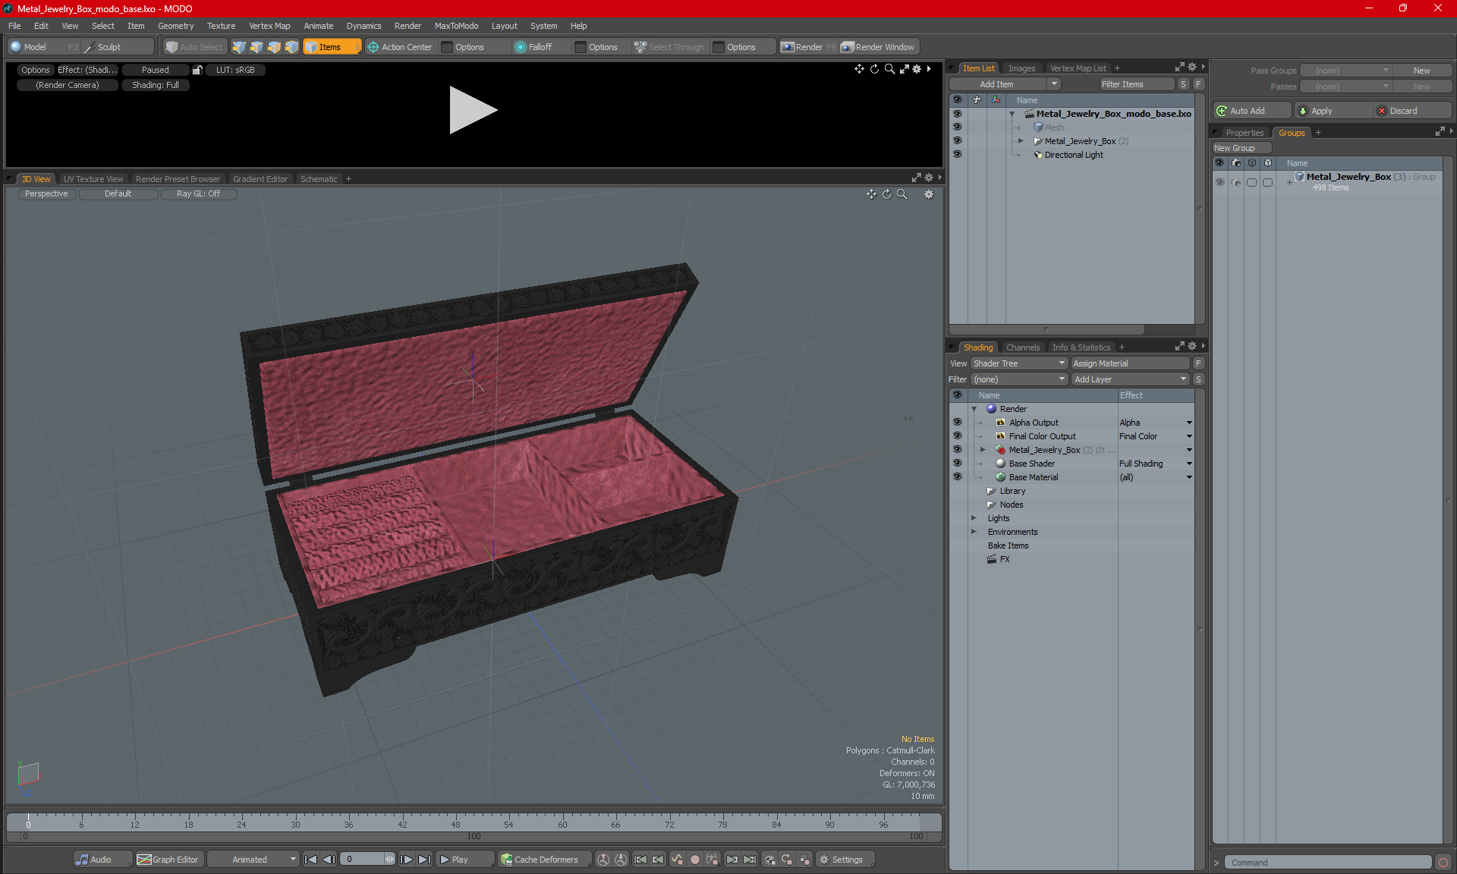Toggle visibility of Alpha Output layer

point(957,423)
